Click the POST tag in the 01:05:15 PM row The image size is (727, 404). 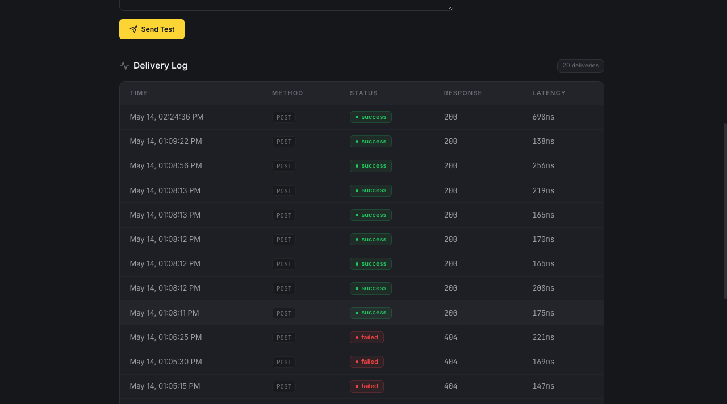(x=284, y=386)
